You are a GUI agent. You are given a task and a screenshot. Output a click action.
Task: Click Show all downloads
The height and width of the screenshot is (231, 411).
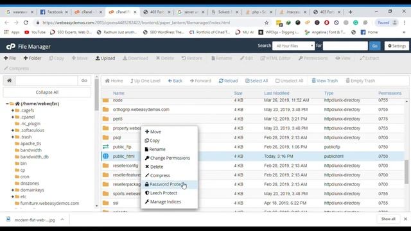pos(388,219)
